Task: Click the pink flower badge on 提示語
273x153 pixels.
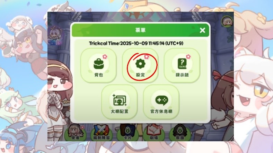Action: 188,57
